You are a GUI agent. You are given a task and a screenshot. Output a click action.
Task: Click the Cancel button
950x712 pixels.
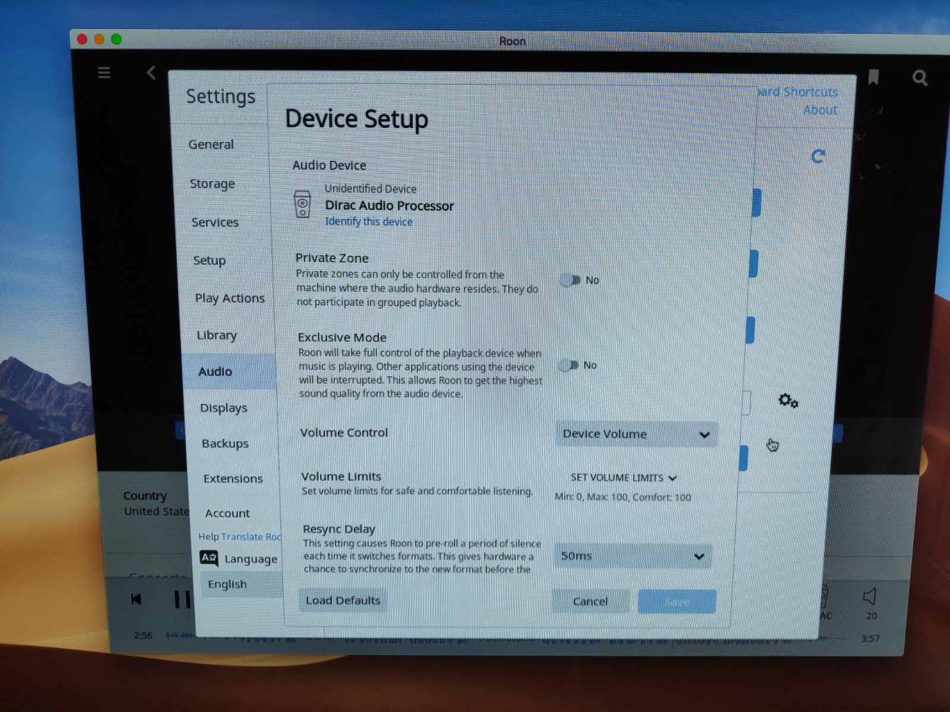coord(590,601)
